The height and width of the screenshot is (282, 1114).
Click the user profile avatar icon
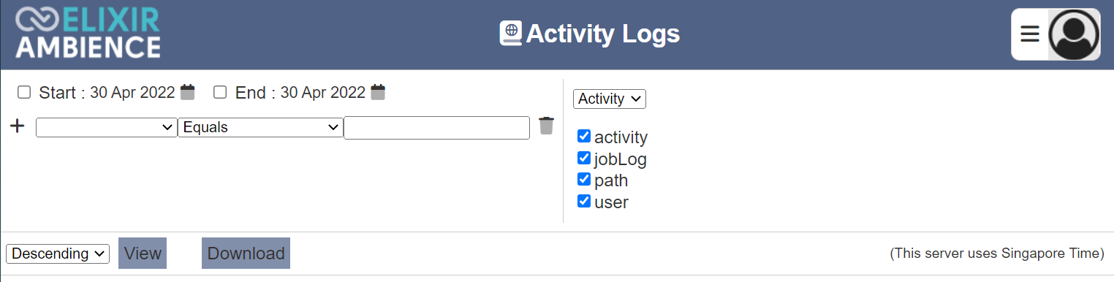[x=1074, y=34]
